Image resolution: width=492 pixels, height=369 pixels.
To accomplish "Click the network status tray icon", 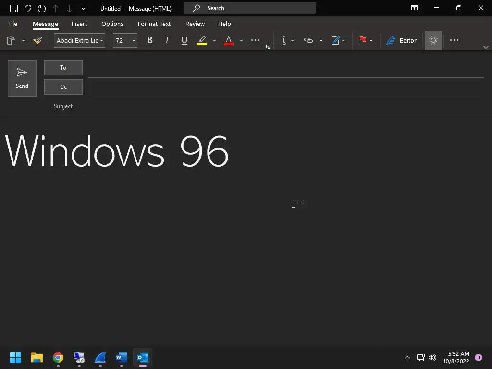I will pos(420,357).
